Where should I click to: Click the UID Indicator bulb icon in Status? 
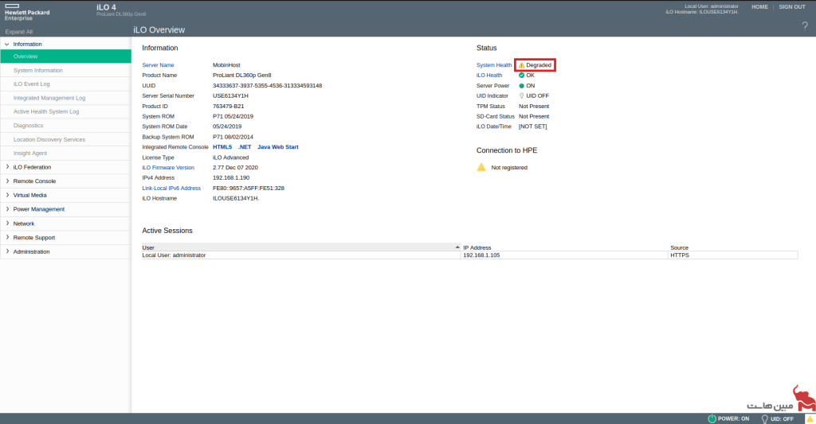coord(521,95)
